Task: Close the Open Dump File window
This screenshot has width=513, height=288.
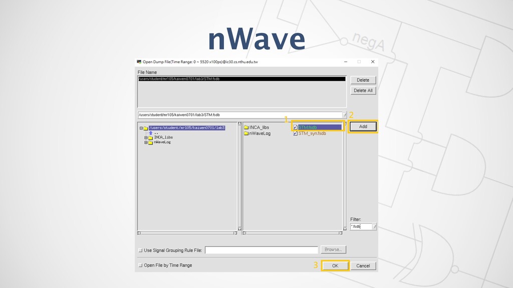Action: pyautogui.click(x=373, y=61)
